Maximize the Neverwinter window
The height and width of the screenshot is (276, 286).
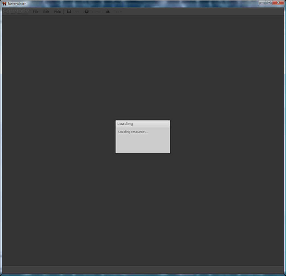[269, 3]
